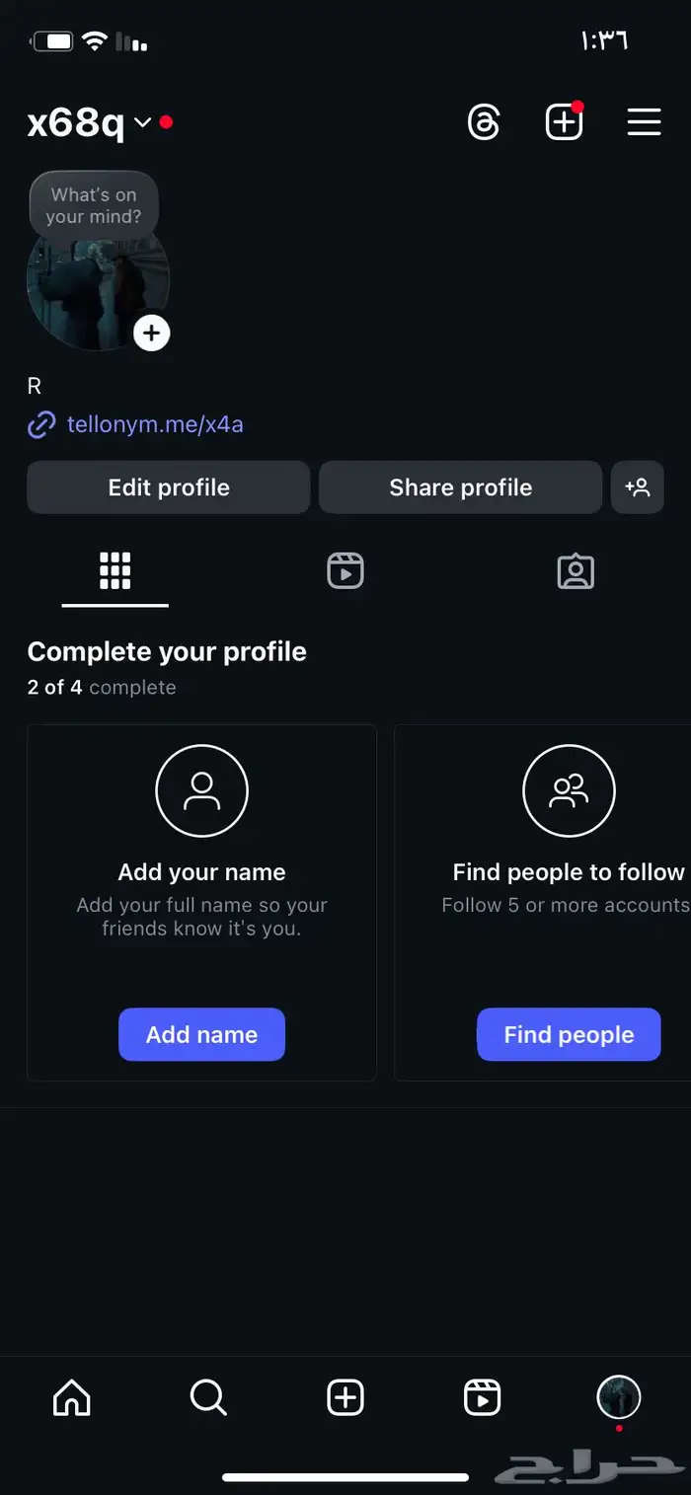Screen dimensions: 691x1495
Task: Open the Search explore icon
Action: point(208,1397)
